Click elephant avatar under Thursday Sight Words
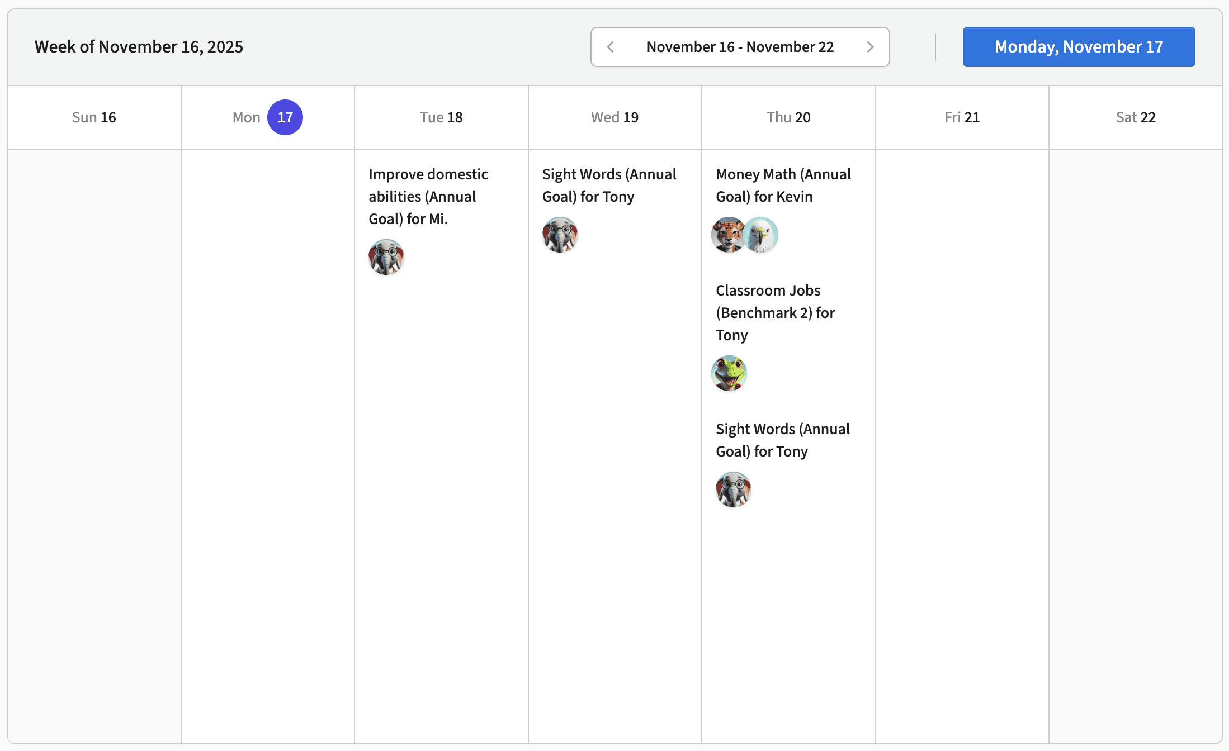 click(x=733, y=489)
